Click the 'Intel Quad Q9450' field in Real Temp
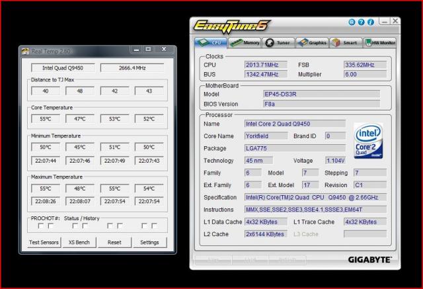The image size is (423, 289). (x=63, y=67)
